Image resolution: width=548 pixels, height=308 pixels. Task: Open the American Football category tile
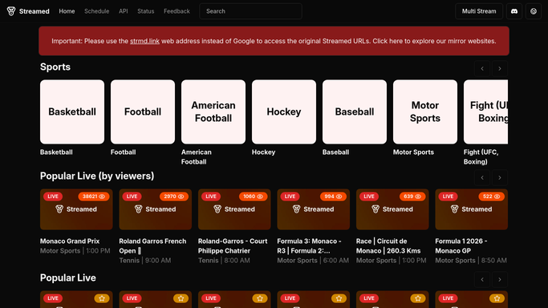[213, 111]
